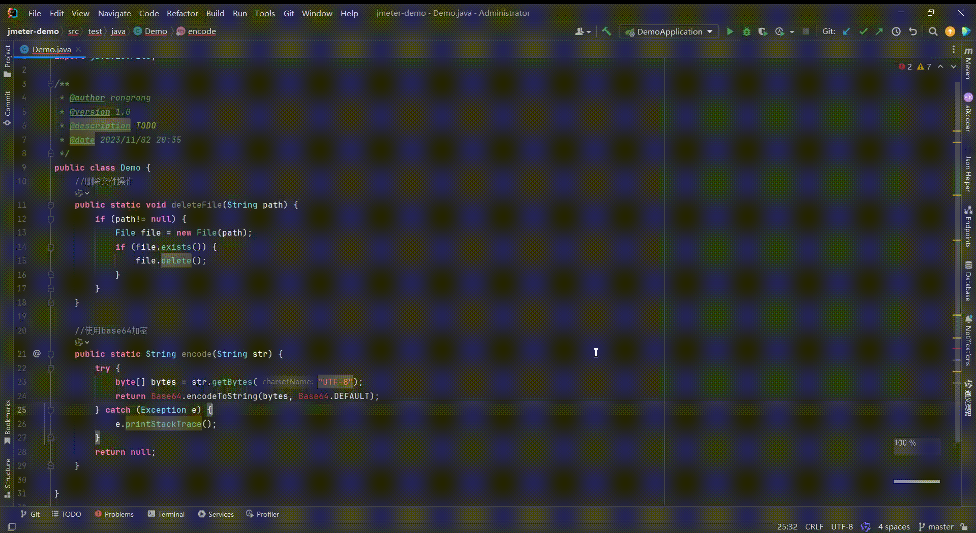The height and width of the screenshot is (533, 976).
Task: Click the master branch status bar widget
Action: 936,527
